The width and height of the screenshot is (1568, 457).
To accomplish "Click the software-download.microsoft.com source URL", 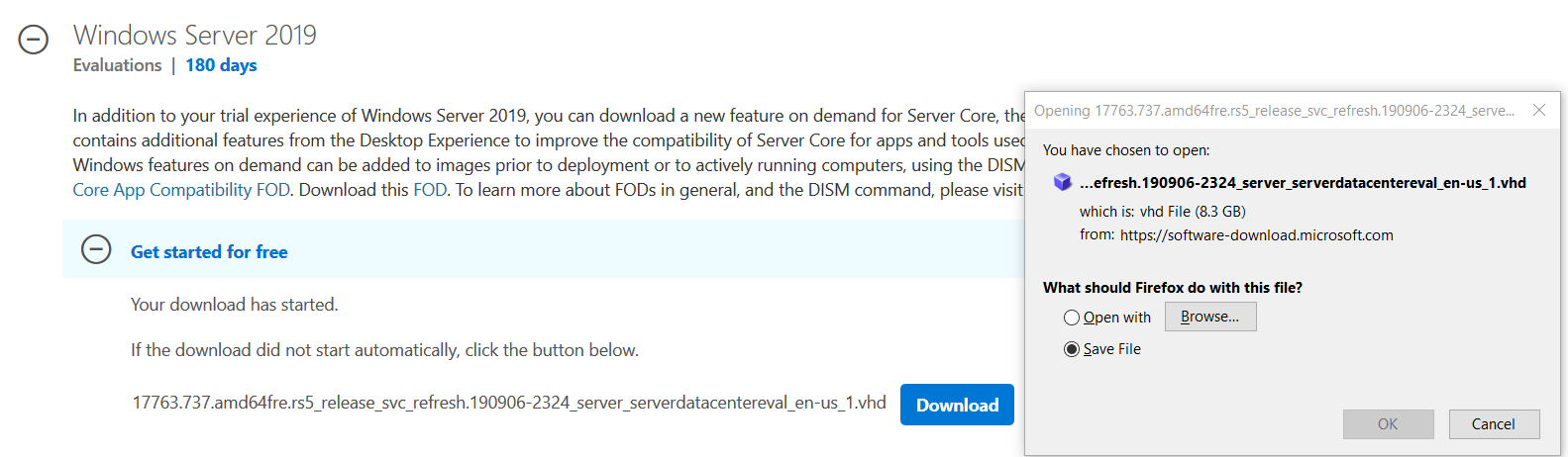I will (x=1256, y=235).
